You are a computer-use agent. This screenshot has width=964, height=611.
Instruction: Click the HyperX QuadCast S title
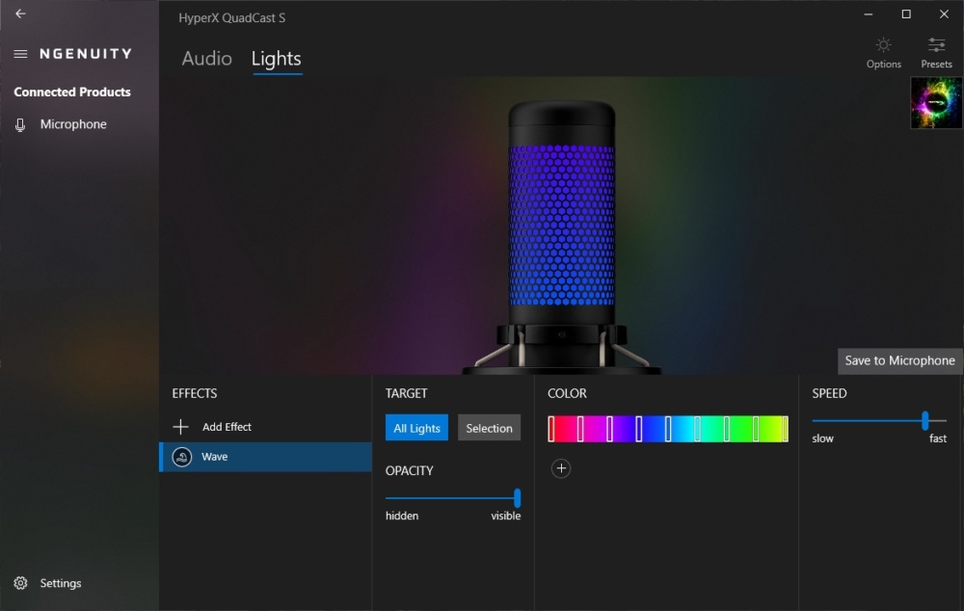(x=231, y=17)
